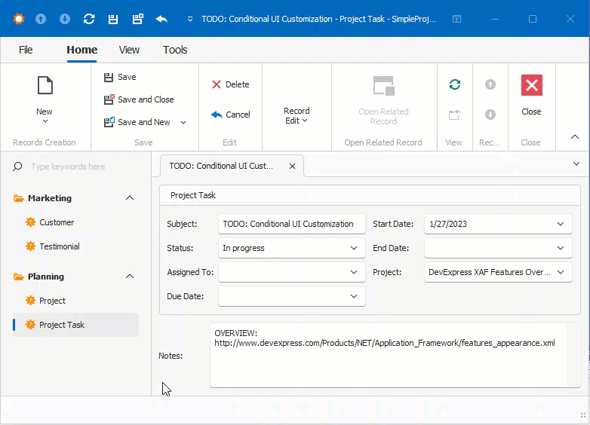Open Customer in navigation
Image resolution: width=590 pixels, height=425 pixels.
[x=57, y=222]
